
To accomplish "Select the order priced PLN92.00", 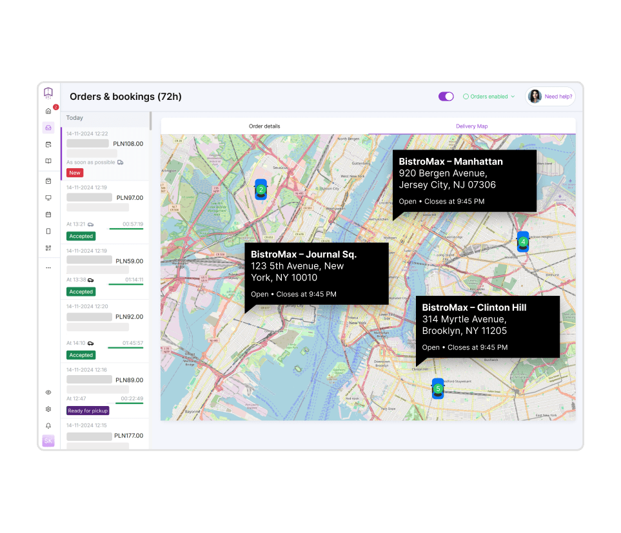I will click(x=105, y=331).
